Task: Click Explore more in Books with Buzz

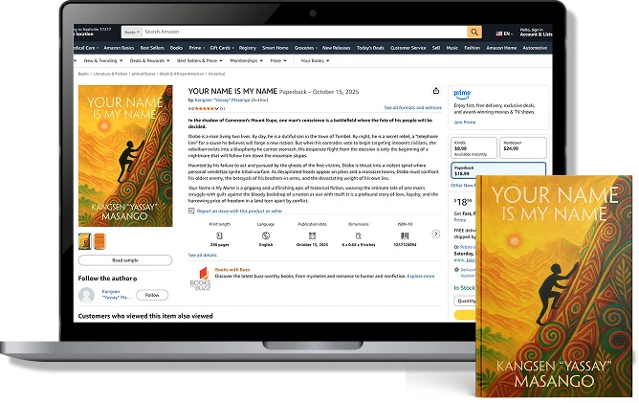Action: click(x=421, y=276)
